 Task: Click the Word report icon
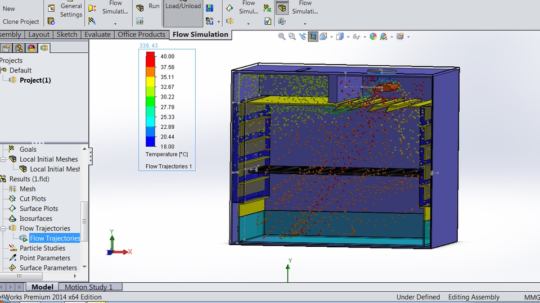coord(268,21)
